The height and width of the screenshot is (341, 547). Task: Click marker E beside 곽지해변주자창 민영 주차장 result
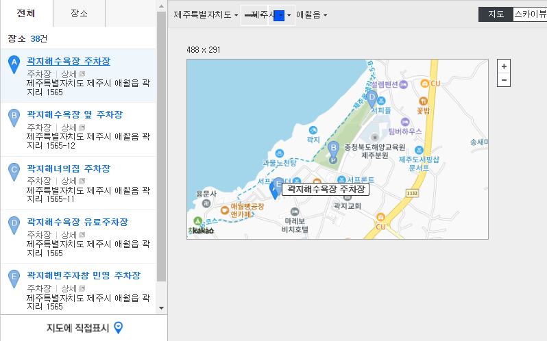pyautogui.click(x=14, y=279)
